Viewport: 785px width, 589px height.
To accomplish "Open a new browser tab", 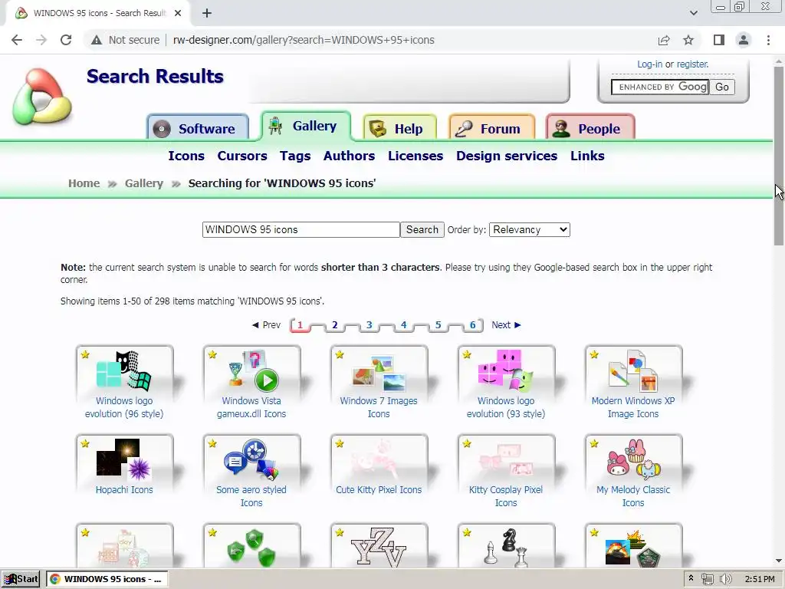I will pos(207,13).
